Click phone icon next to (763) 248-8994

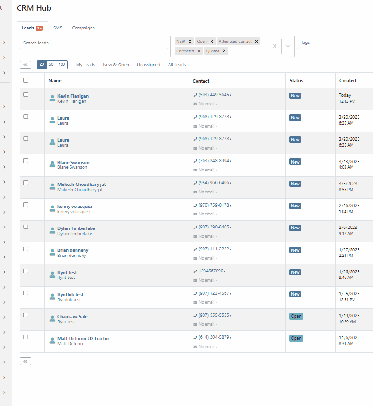tap(195, 161)
